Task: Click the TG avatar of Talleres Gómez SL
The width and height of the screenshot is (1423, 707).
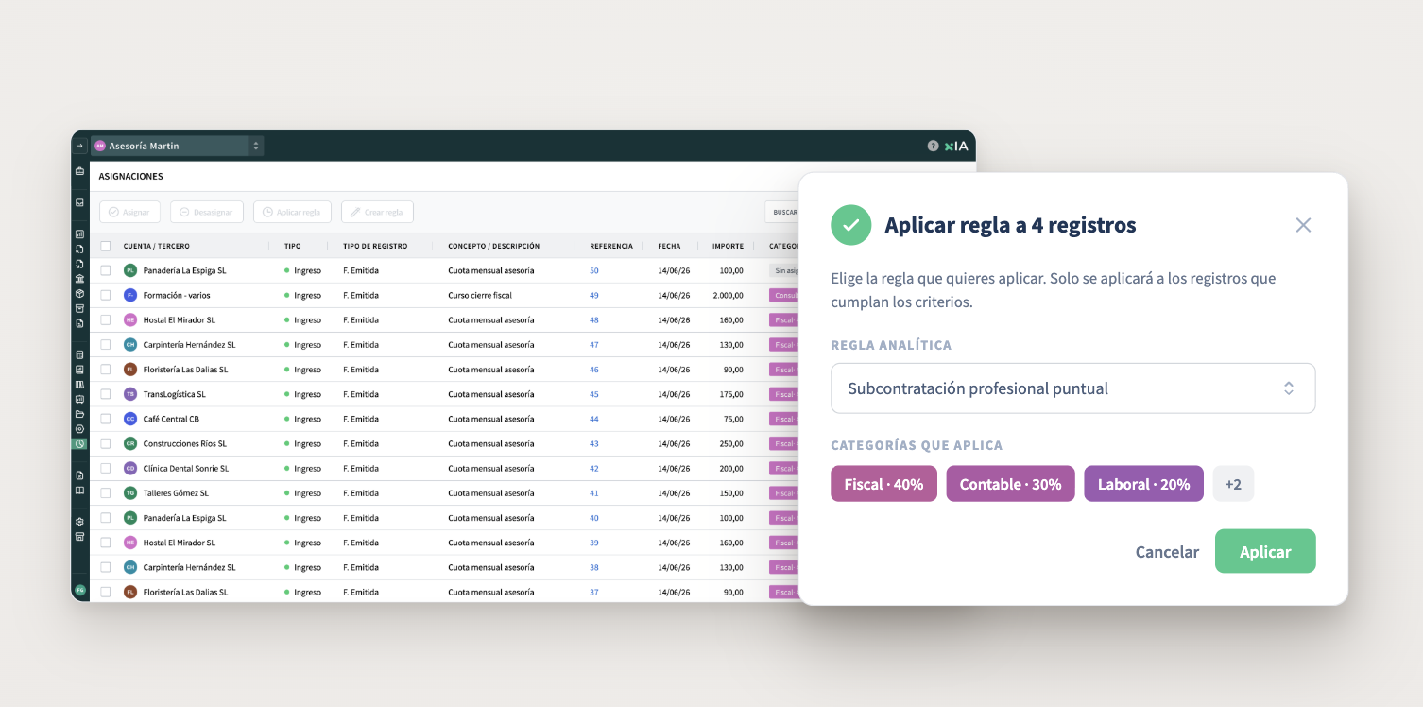Action: pyautogui.click(x=130, y=493)
